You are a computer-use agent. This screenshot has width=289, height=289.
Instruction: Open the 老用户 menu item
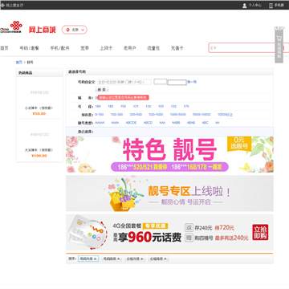click(x=130, y=48)
